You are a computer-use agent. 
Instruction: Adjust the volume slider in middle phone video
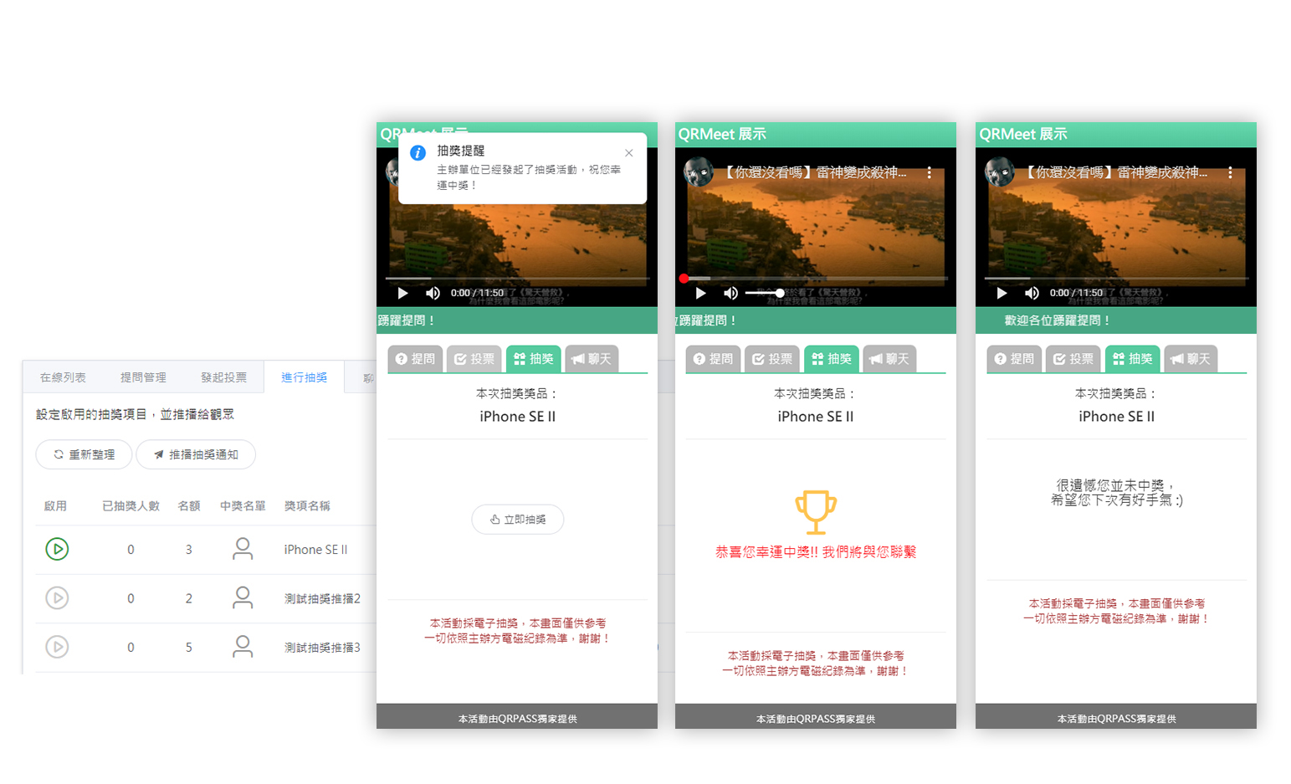click(x=763, y=293)
